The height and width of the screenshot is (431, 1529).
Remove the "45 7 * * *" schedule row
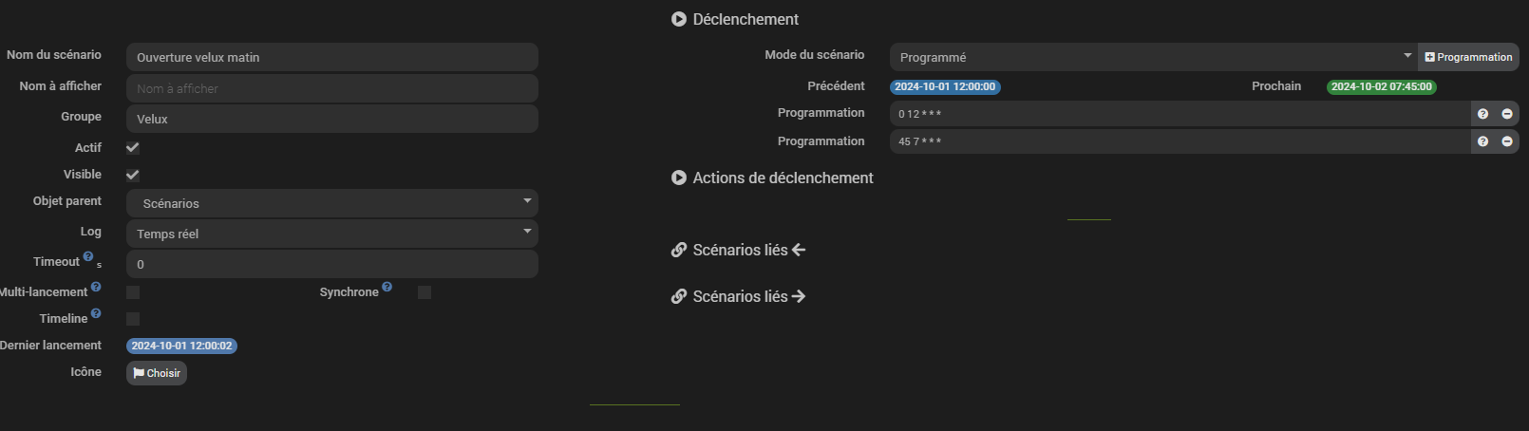(x=1507, y=141)
